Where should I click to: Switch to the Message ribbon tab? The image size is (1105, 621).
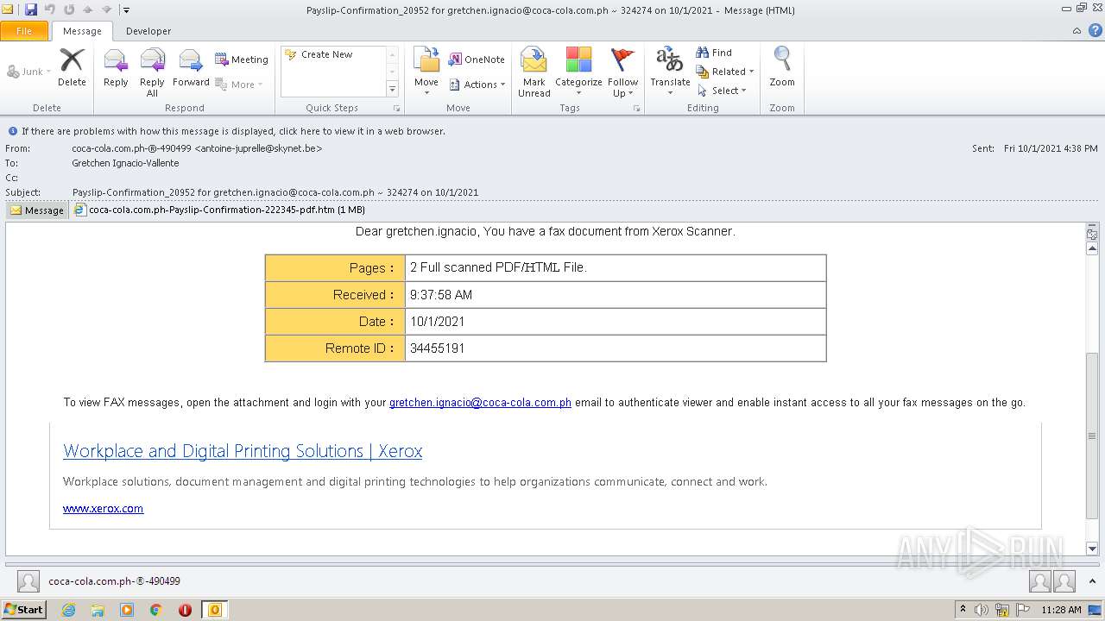(82, 31)
